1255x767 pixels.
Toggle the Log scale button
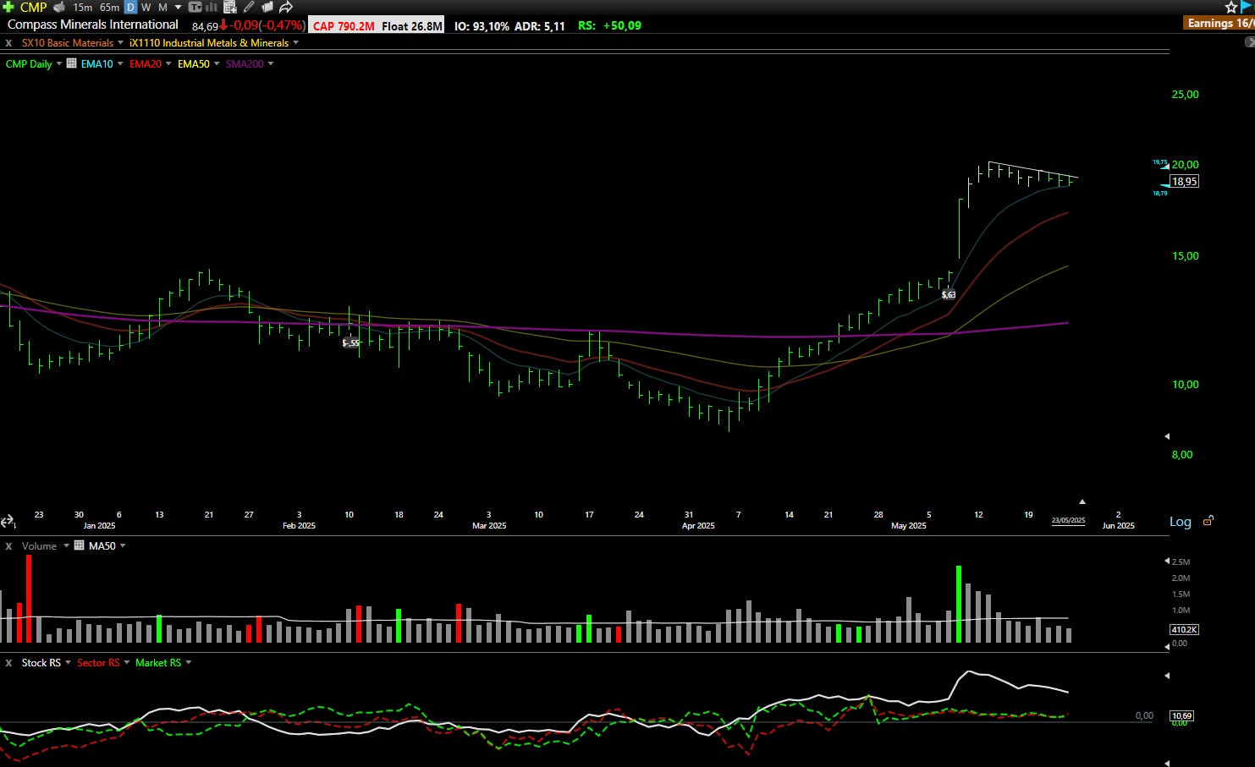(x=1181, y=521)
